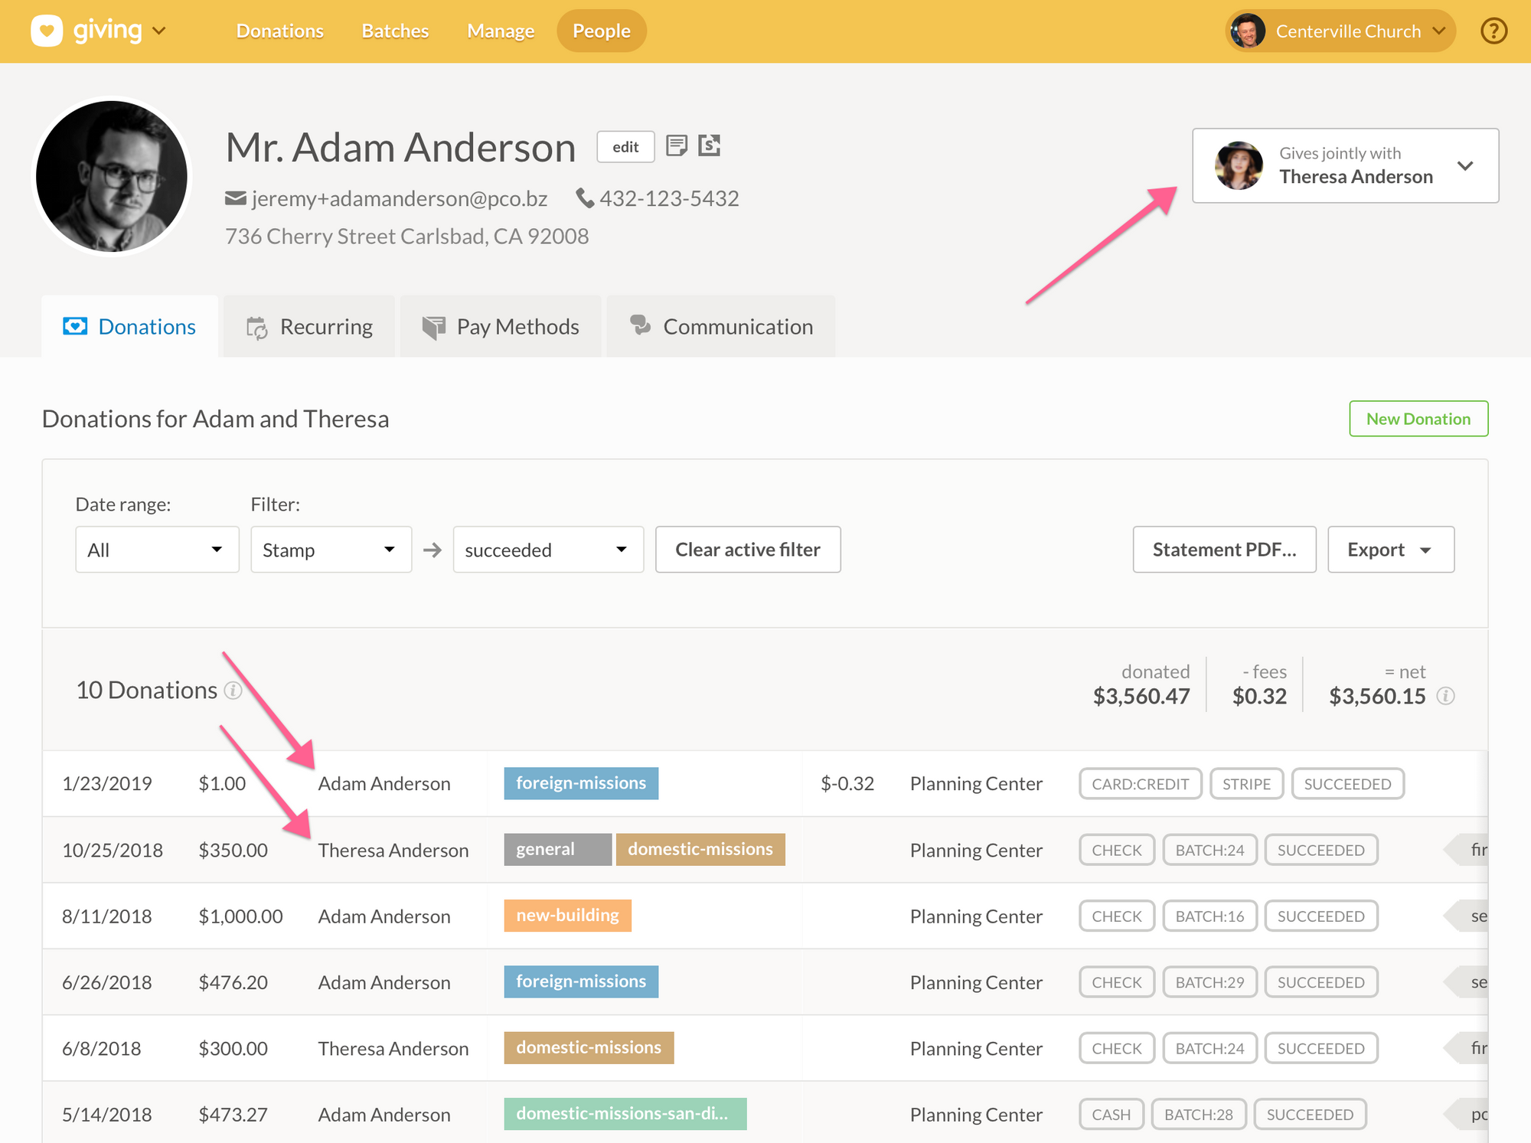Click the phone icon by 432-123-5432
The width and height of the screenshot is (1531, 1143).
(x=585, y=199)
